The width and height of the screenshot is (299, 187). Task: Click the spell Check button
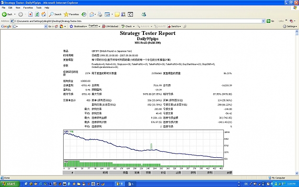(x=127, y=26)
